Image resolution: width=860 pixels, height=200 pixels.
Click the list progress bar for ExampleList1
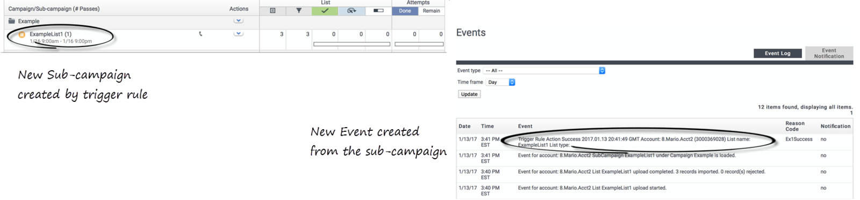[x=352, y=44]
